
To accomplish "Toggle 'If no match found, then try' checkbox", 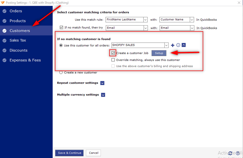I will tap(61, 27).
